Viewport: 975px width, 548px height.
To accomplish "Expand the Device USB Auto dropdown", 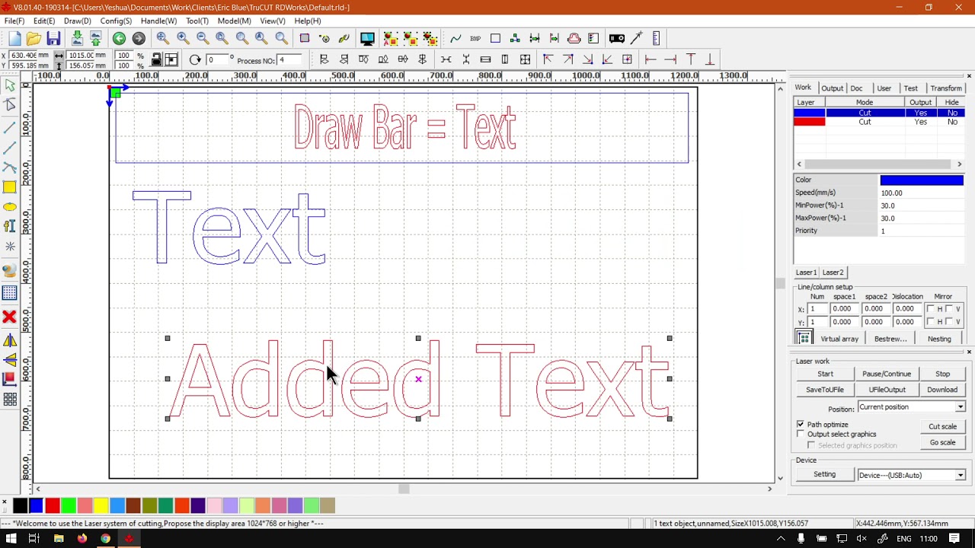I will click(x=911, y=475).
